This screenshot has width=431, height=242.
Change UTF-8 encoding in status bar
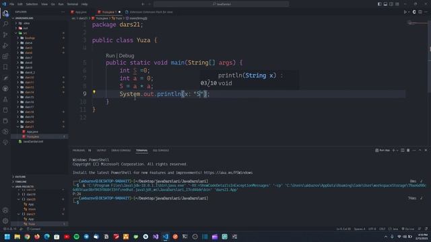(x=372, y=229)
